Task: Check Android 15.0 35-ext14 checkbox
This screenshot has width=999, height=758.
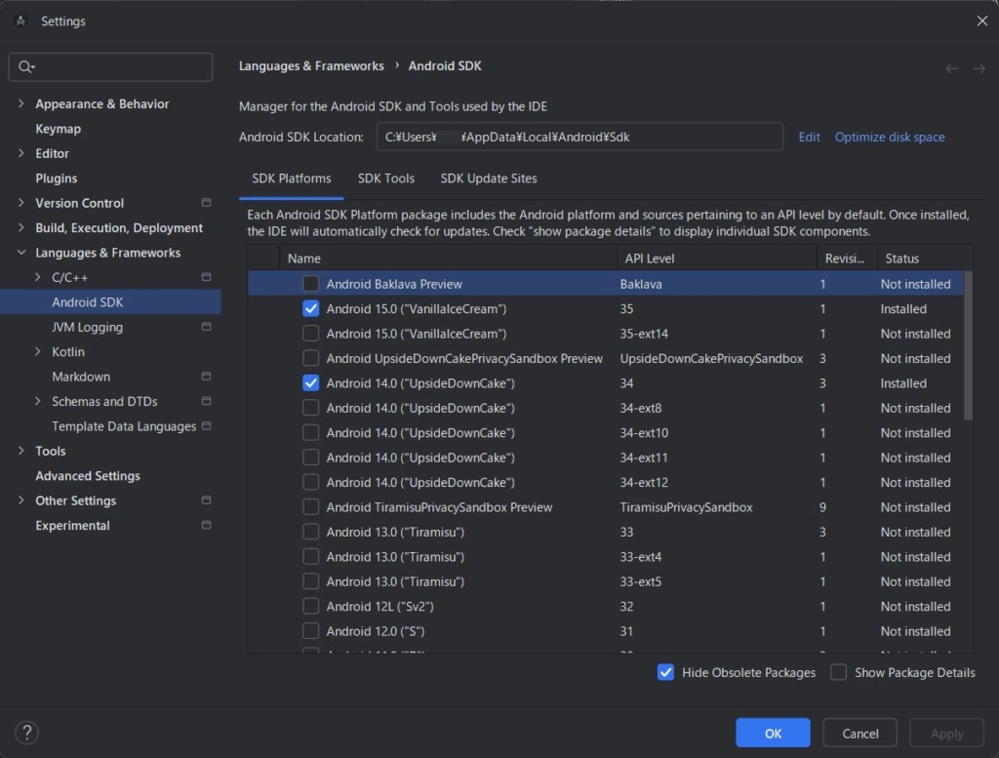Action: [x=311, y=333]
